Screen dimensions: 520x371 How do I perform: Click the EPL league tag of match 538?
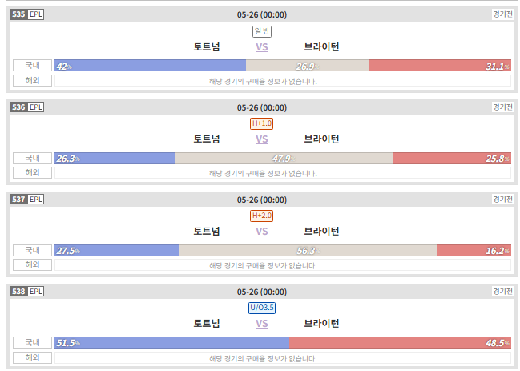tap(36, 292)
